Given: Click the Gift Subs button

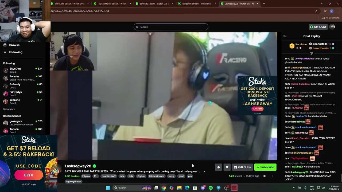Looking at the screenshot, I should (242, 167).
